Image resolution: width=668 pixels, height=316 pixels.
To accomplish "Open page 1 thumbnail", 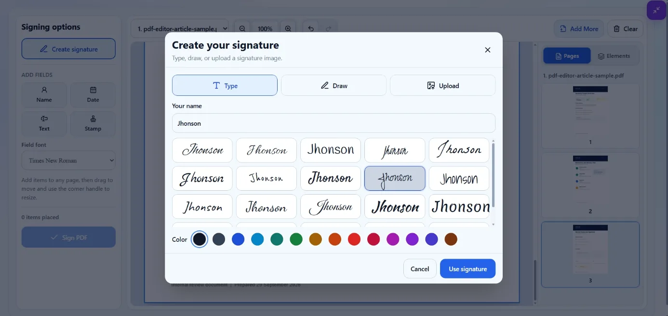I will 590,116.
